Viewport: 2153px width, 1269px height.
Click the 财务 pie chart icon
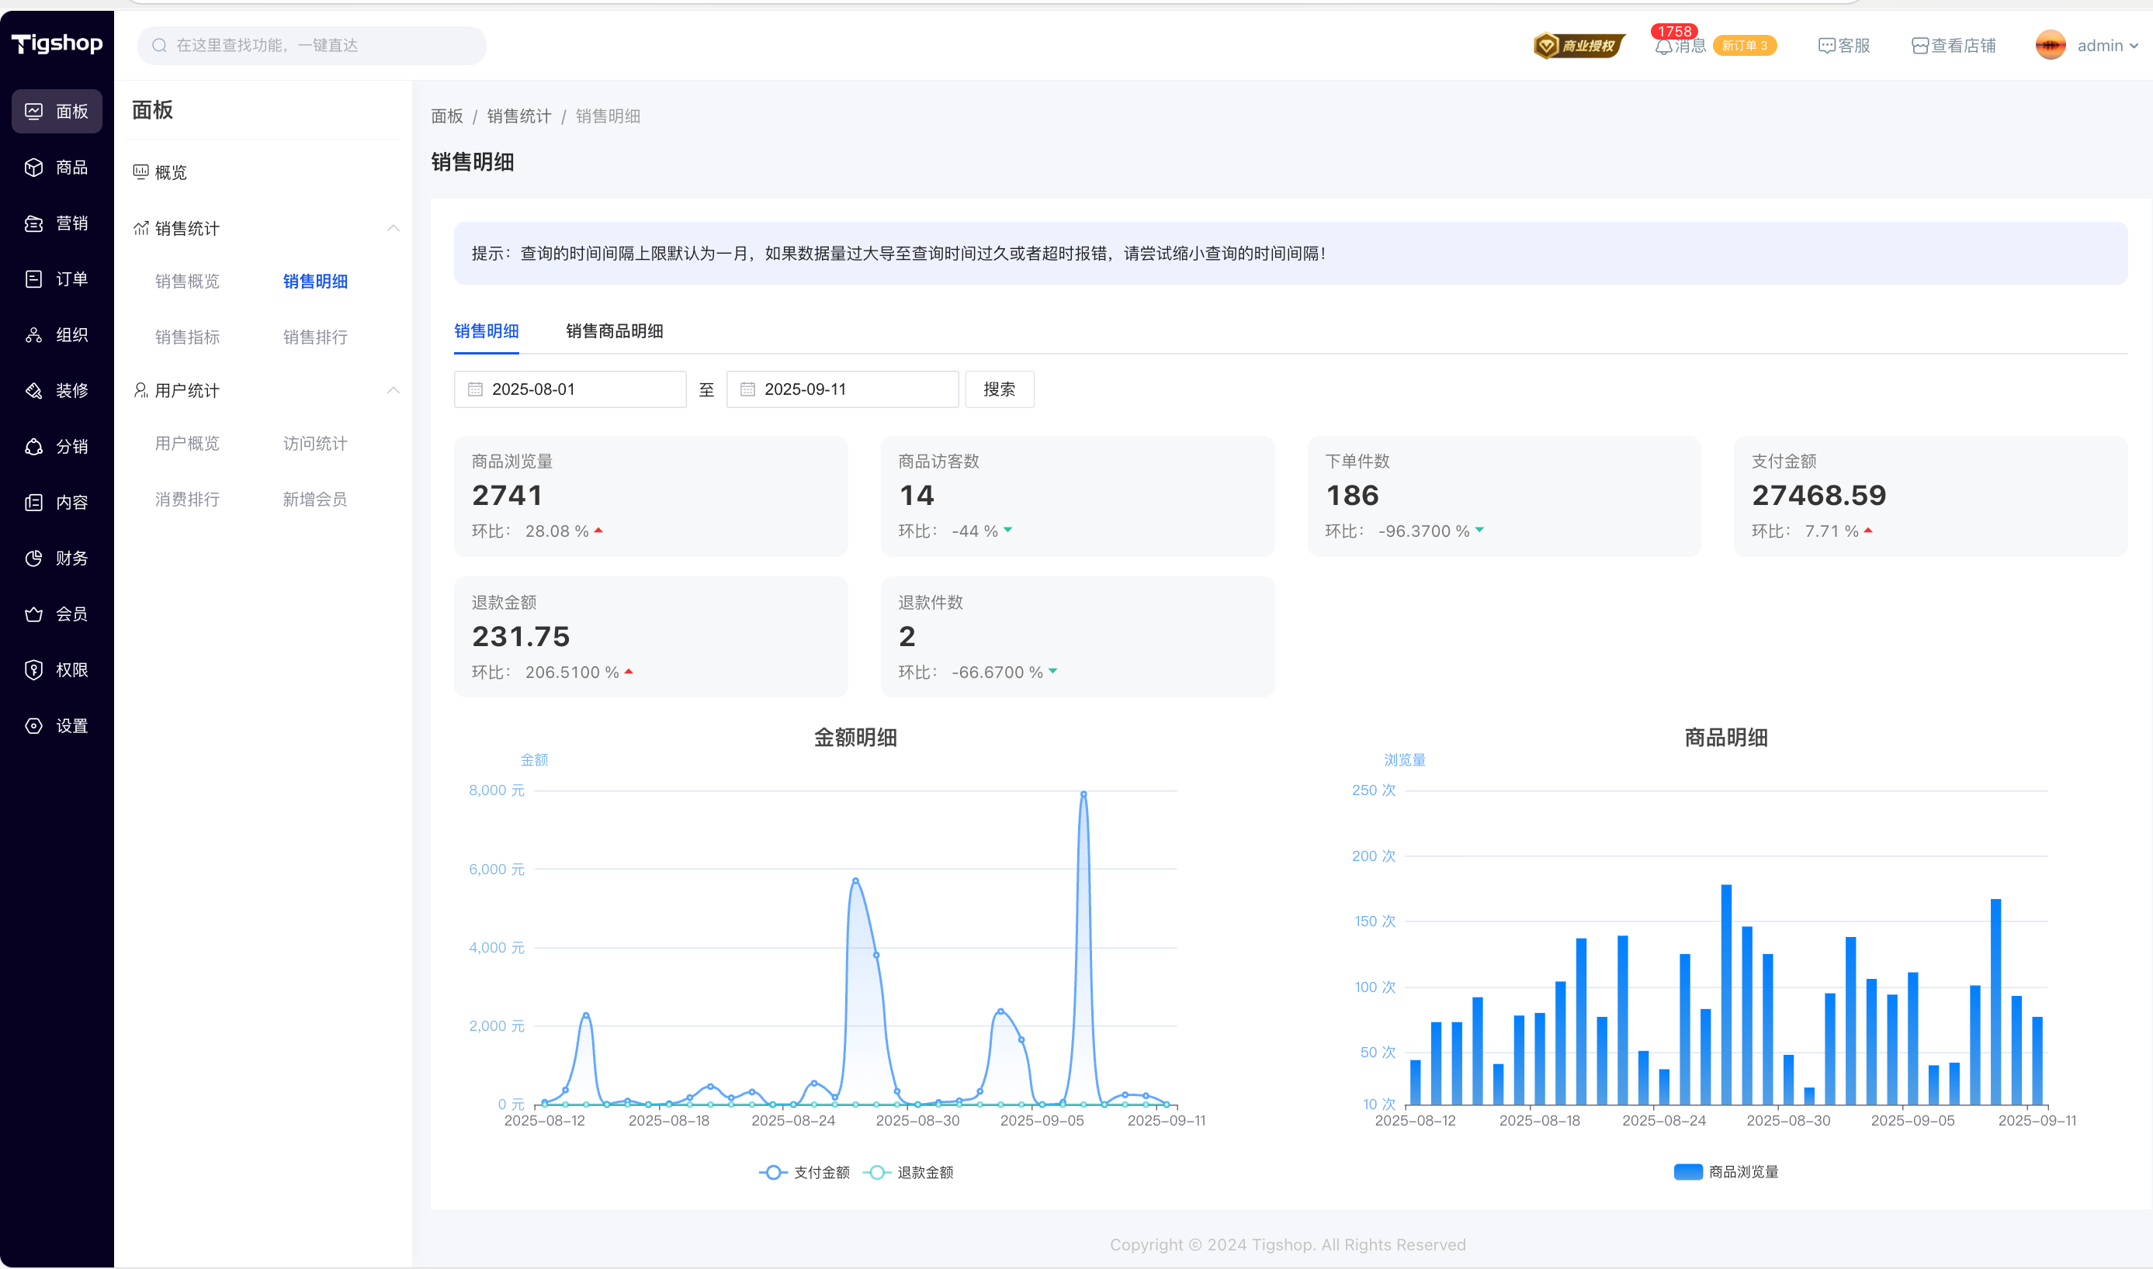[33, 558]
